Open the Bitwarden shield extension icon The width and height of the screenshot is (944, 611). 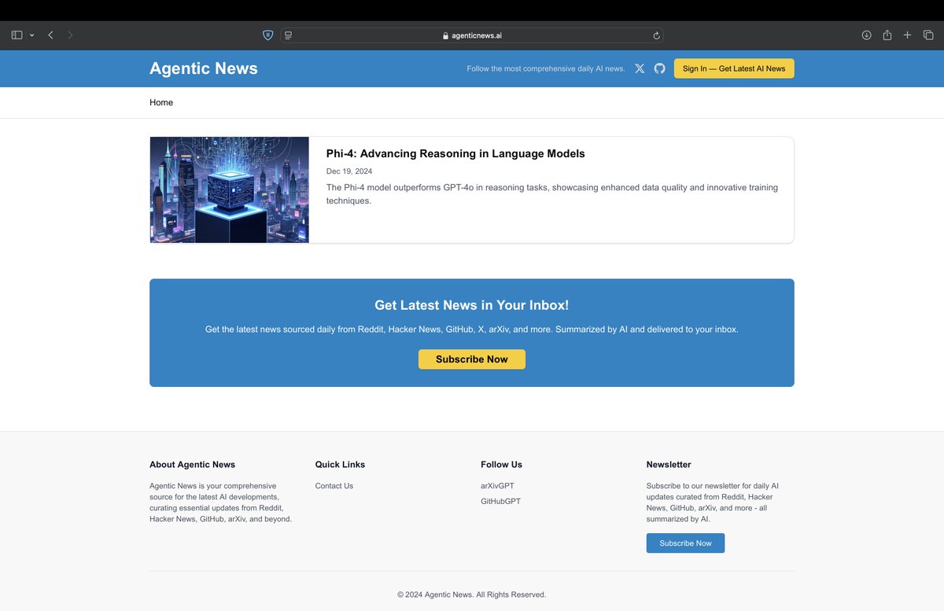(267, 35)
